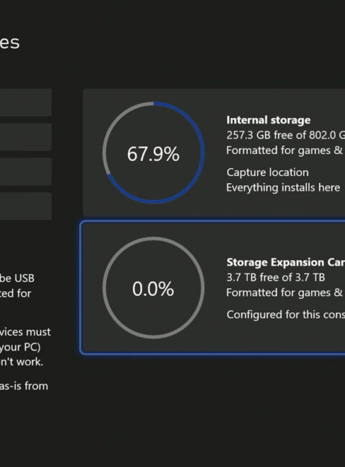Click the help text mentioning 'your PC)'
The height and width of the screenshot is (467, 345).
click(20, 347)
